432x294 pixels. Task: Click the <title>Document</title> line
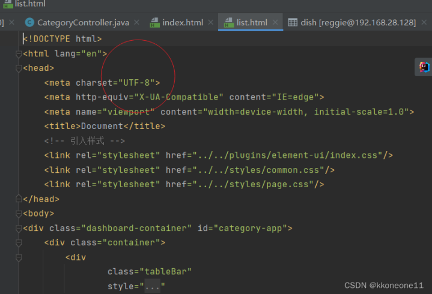[105, 126]
